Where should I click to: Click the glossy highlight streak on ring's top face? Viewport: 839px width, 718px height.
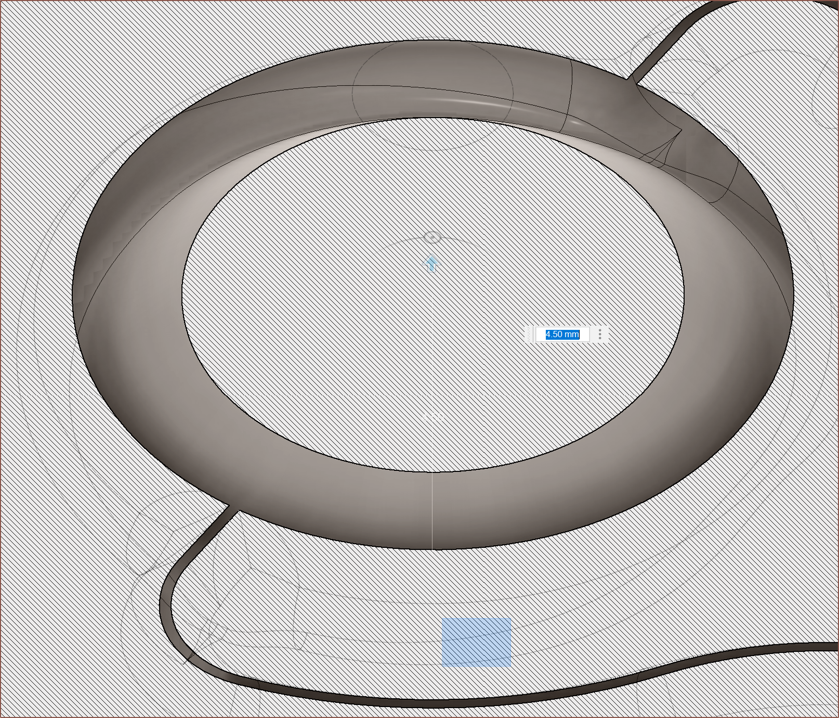(x=468, y=101)
